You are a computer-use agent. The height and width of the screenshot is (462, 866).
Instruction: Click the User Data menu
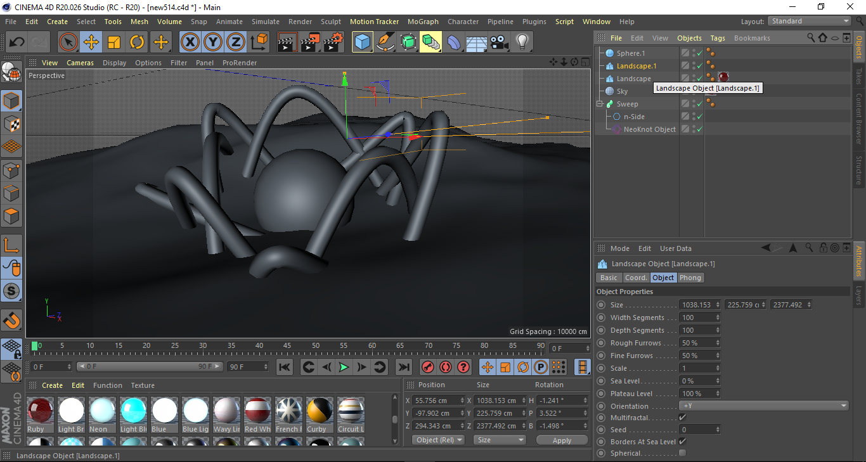click(676, 248)
